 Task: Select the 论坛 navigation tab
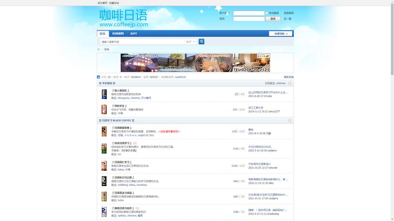point(103,34)
